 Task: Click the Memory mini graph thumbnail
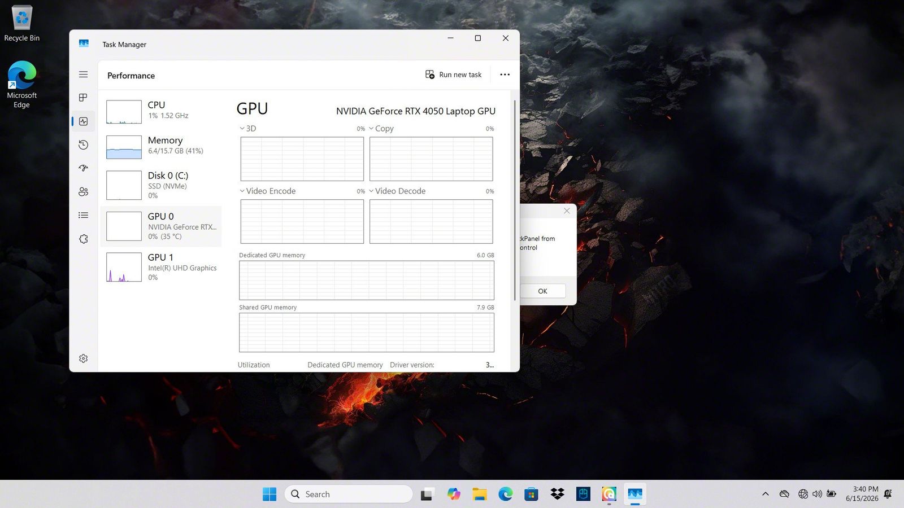[x=124, y=147]
